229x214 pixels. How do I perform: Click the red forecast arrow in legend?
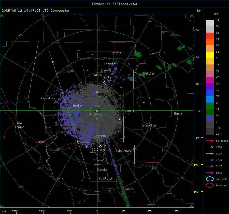click(x=210, y=141)
